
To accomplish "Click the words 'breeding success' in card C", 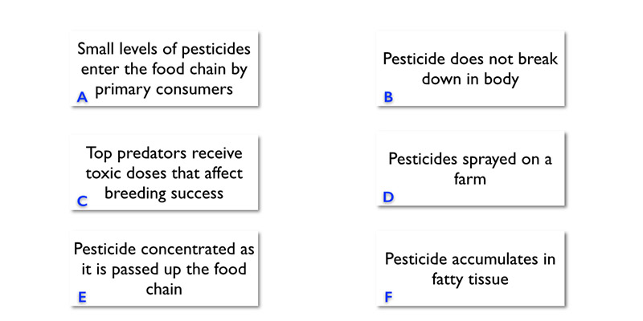I will coord(164,193).
